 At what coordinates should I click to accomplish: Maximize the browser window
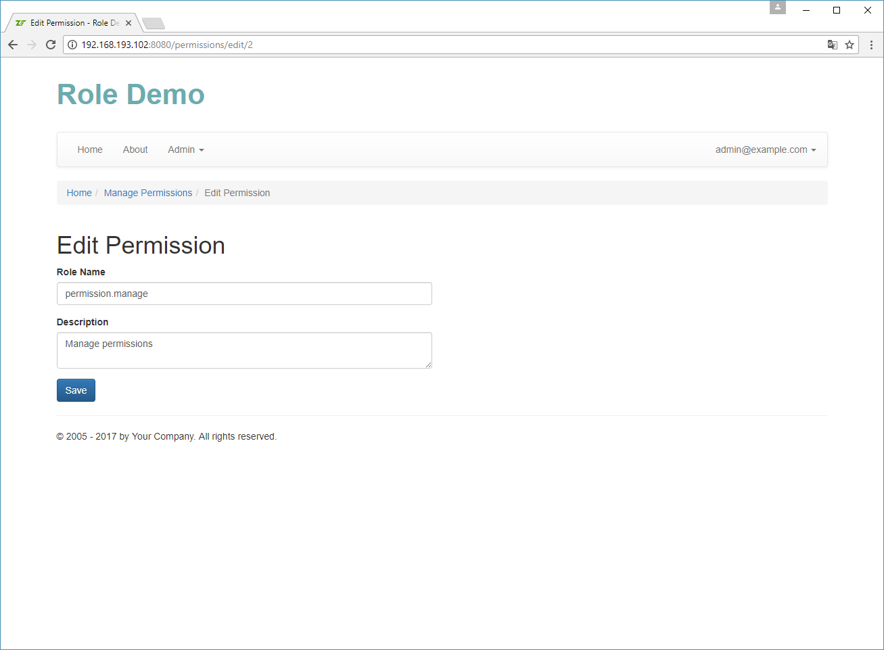point(837,10)
